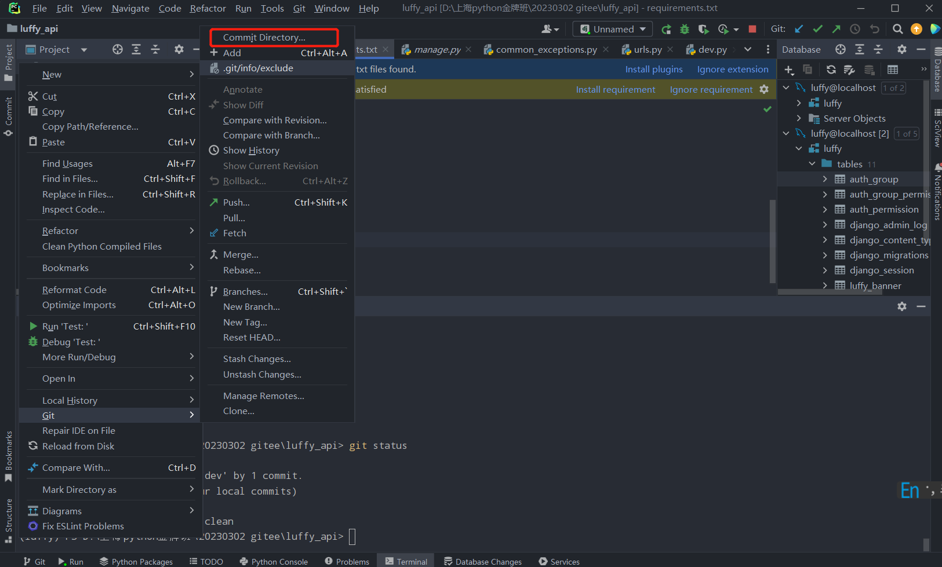Click the Run green rerun icon in toolbar
The height and width of the screenshot is (567, 942).
pos(667,29)
